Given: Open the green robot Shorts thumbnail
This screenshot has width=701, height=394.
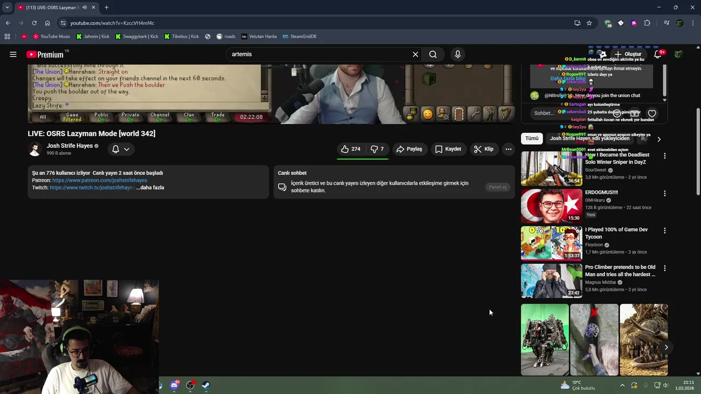Looking at the screenshot, I should 544,340.
